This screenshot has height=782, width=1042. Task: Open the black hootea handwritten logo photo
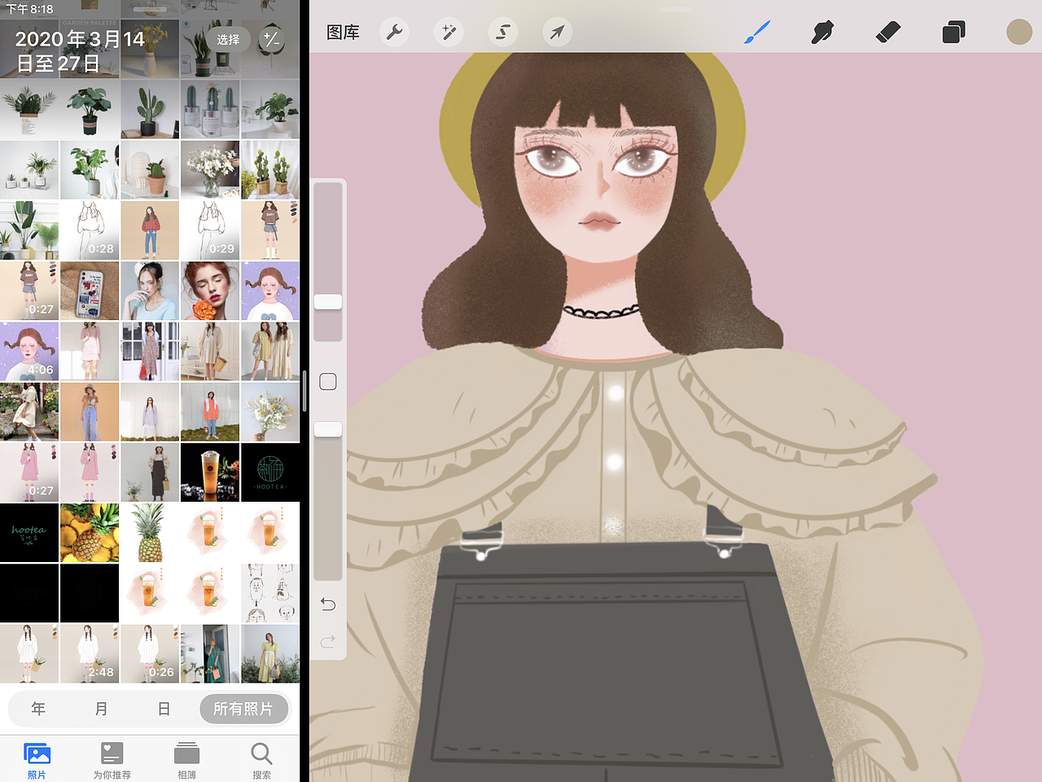coord(29,533)
